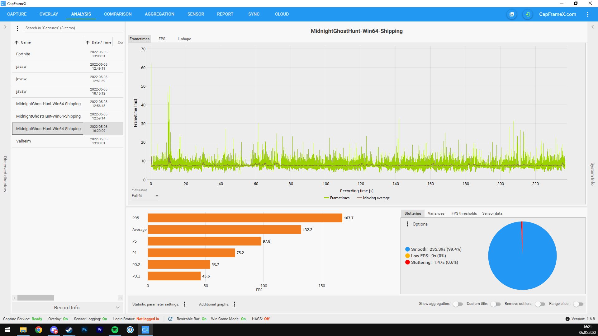The height and width of the screenshot is (336, 598).
Task: Expand the Record Info panel
Action: tap(67, 307)
